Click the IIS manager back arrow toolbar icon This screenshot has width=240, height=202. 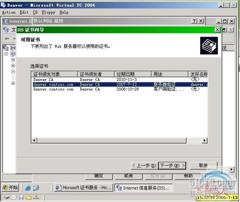point(7,39)
